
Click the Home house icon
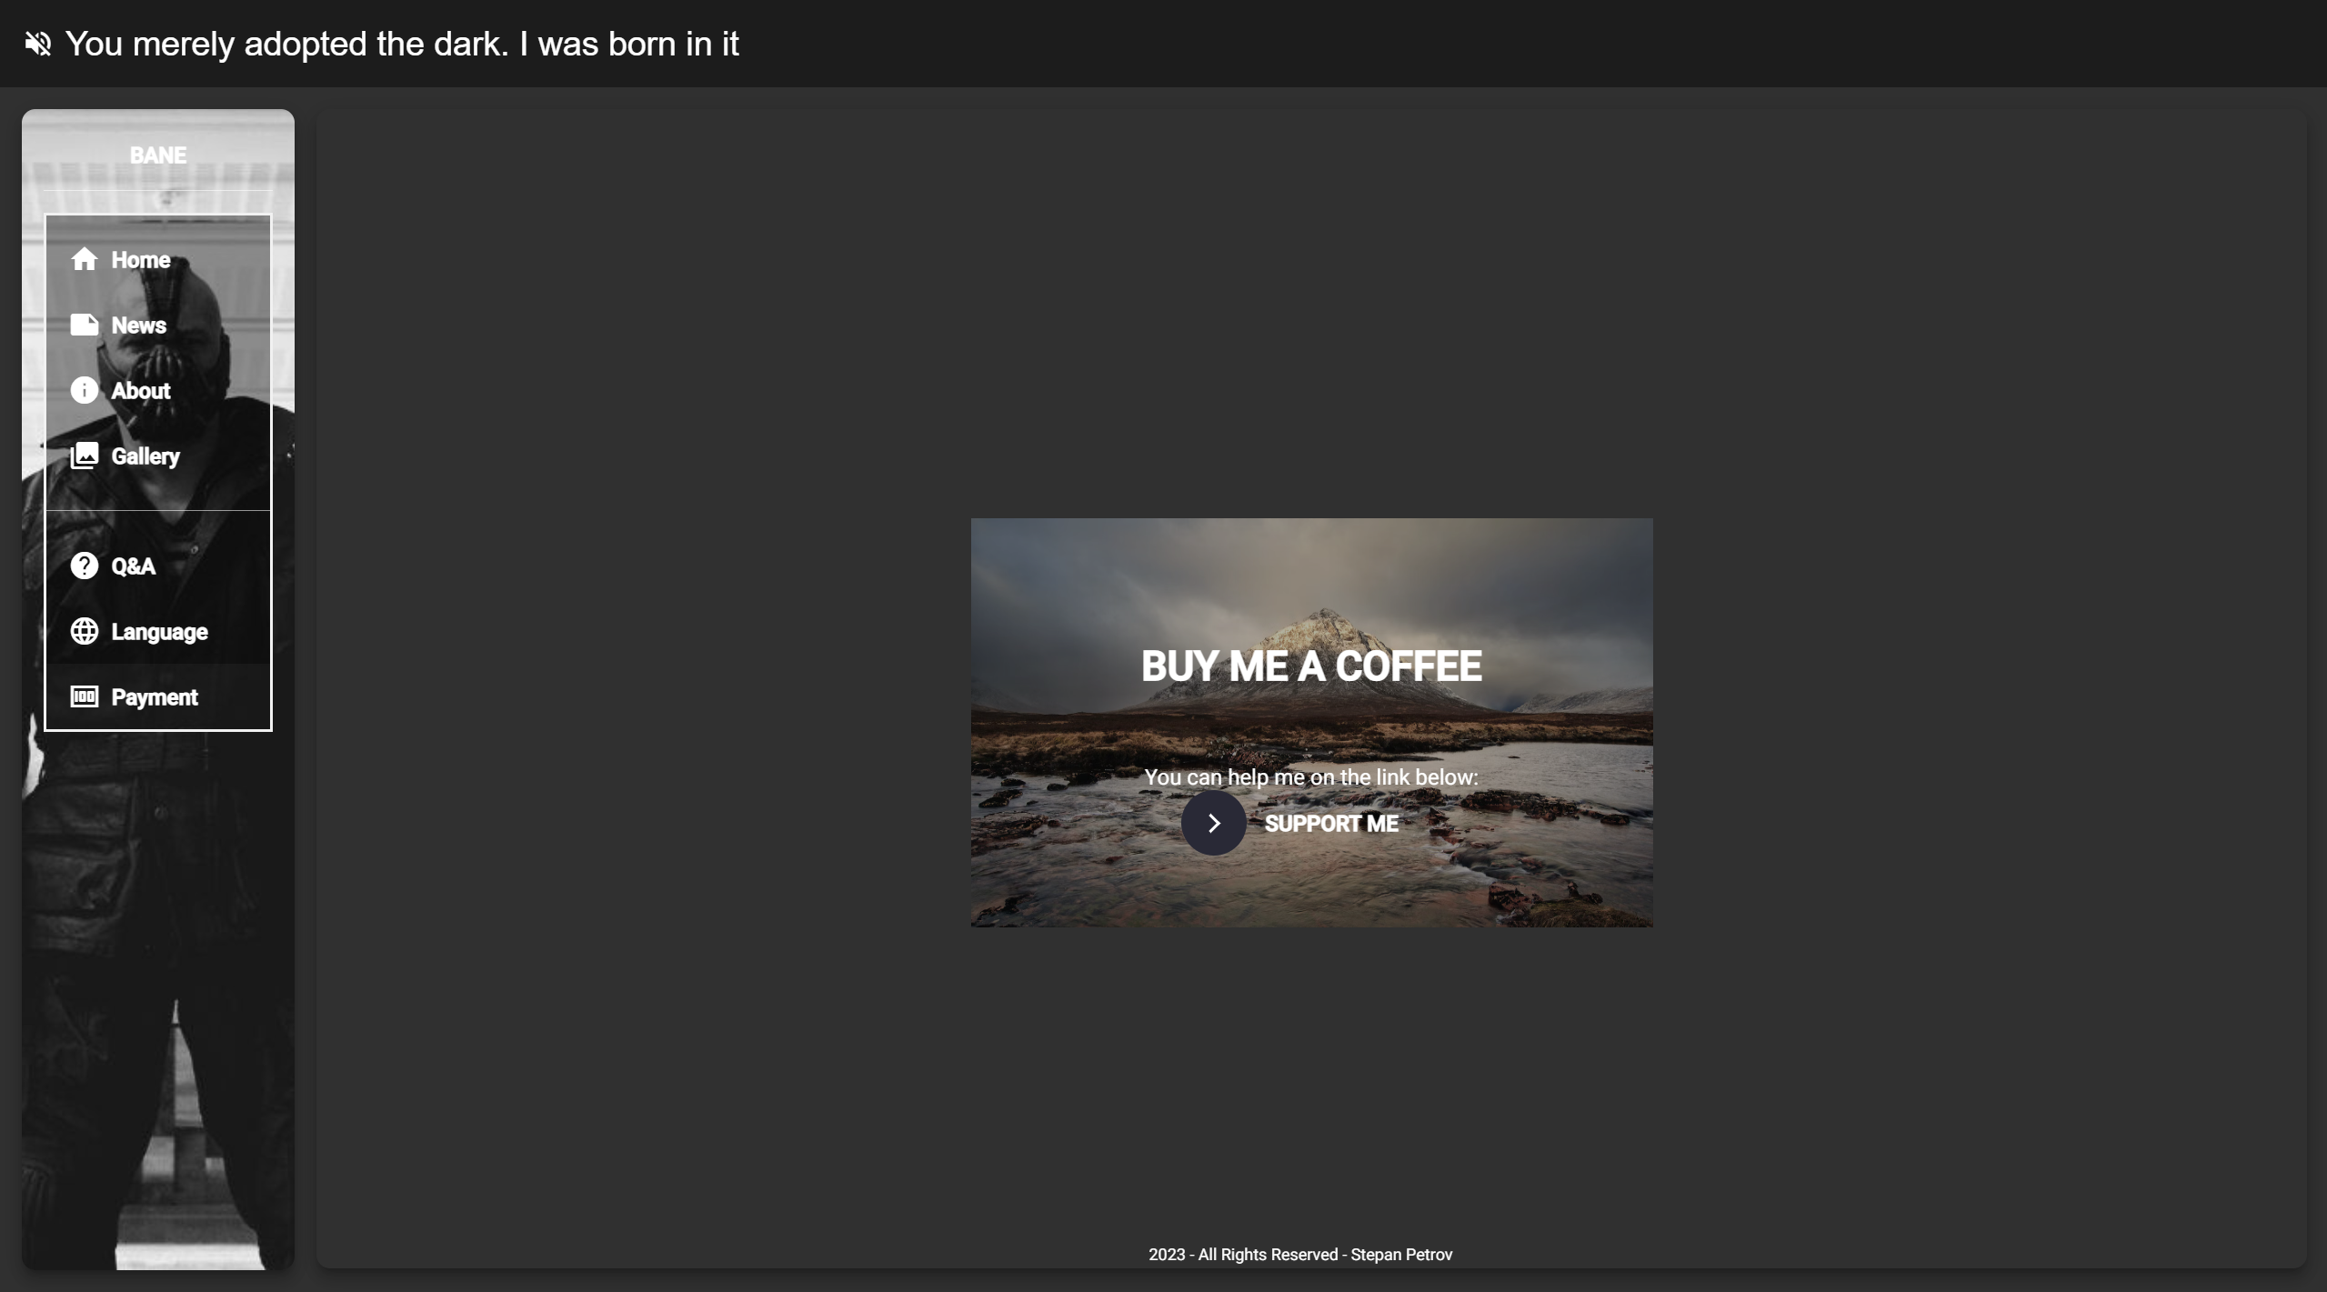click(84, 260)
